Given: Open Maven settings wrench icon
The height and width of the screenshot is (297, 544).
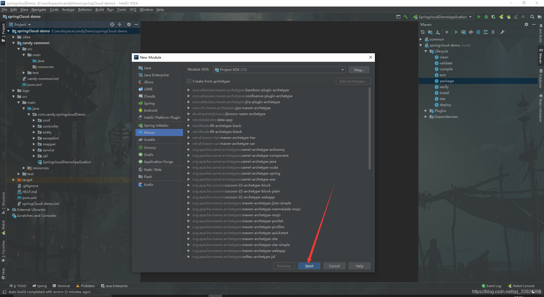Looking at the screenshot, I should [502, 32].
